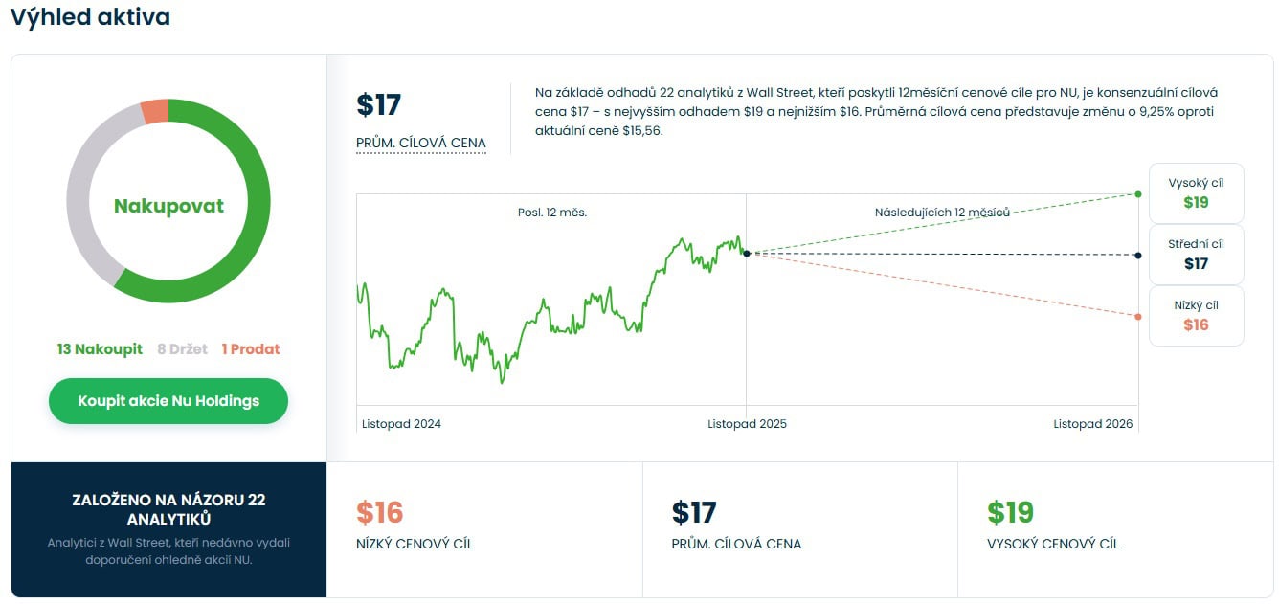
Task: Click the green high target endpoint dot
Action: coord(1137,194)
